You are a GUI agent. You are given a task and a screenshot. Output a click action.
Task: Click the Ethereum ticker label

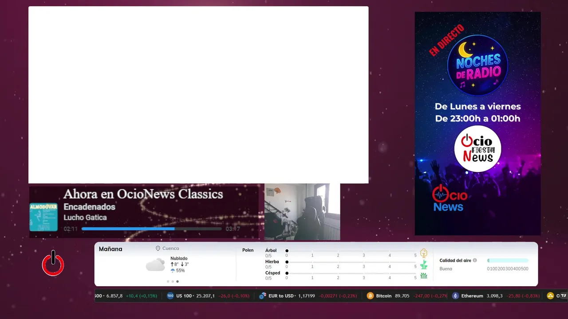472,296
